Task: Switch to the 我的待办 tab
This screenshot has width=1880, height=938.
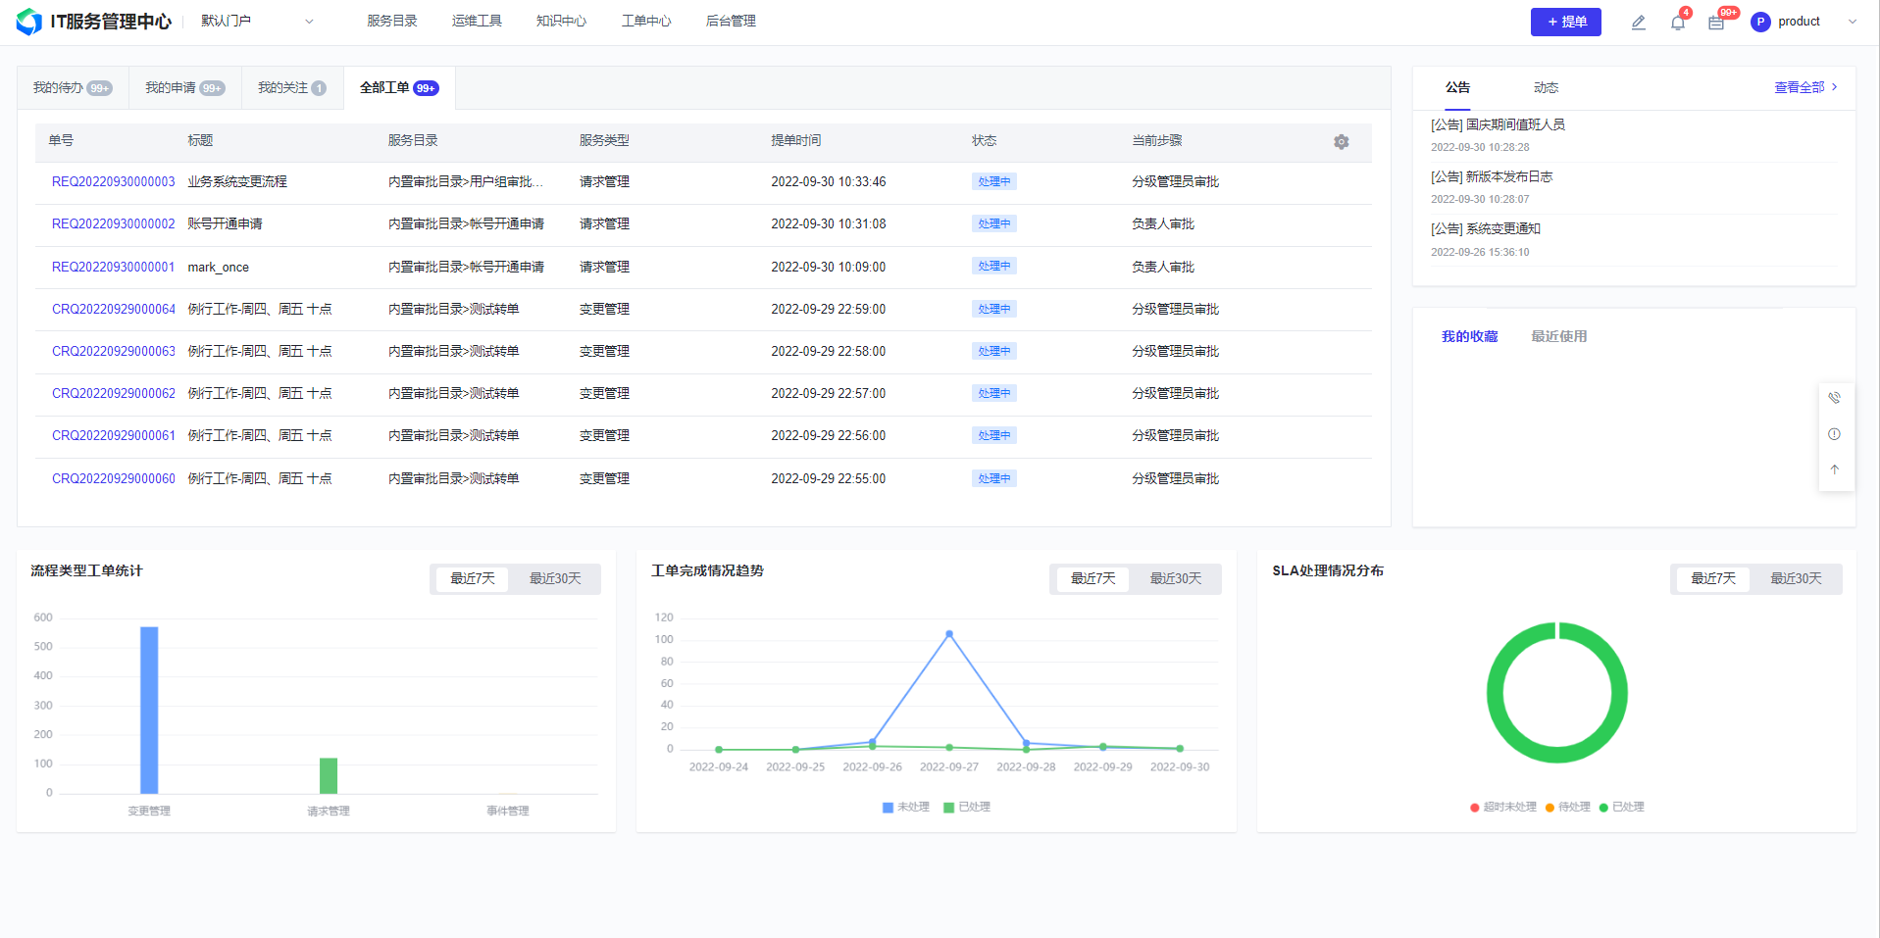Action: point(72,88)
